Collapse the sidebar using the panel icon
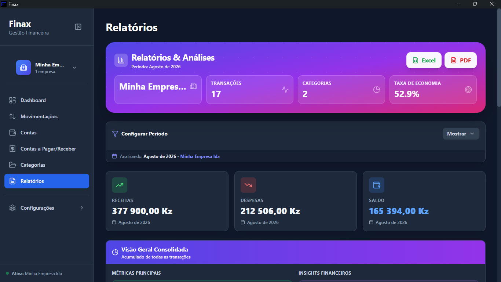The image size is (501, 282). [78, 27]
